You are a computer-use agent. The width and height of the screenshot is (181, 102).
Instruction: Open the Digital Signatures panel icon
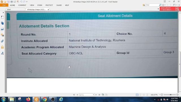click(x=2, y=53)
